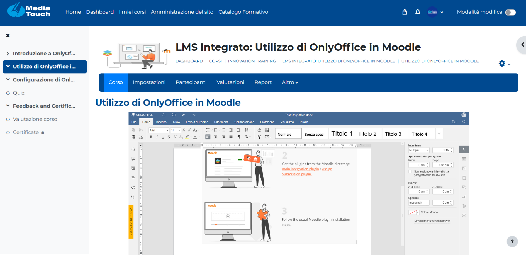Toggle the Modalità modifica switch
The height and width of the screenshot is (255, 526).
tap(510, 12)
